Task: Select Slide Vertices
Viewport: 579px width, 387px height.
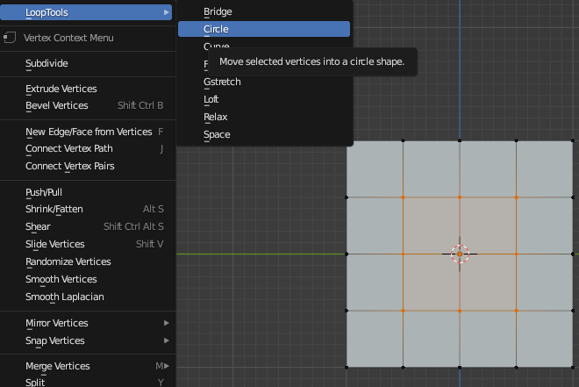Action: (86, 244)
